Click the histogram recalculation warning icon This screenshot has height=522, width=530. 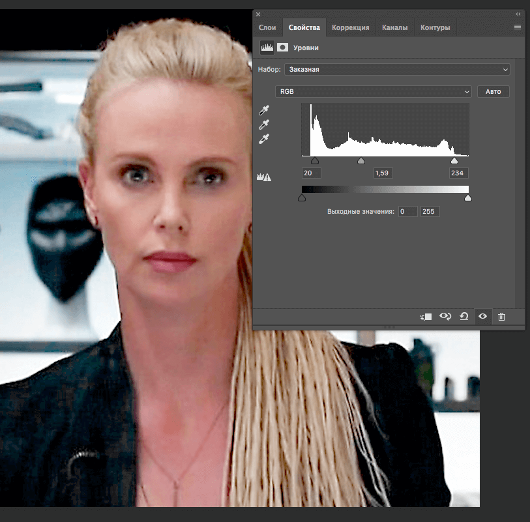(x=265, y=177)
